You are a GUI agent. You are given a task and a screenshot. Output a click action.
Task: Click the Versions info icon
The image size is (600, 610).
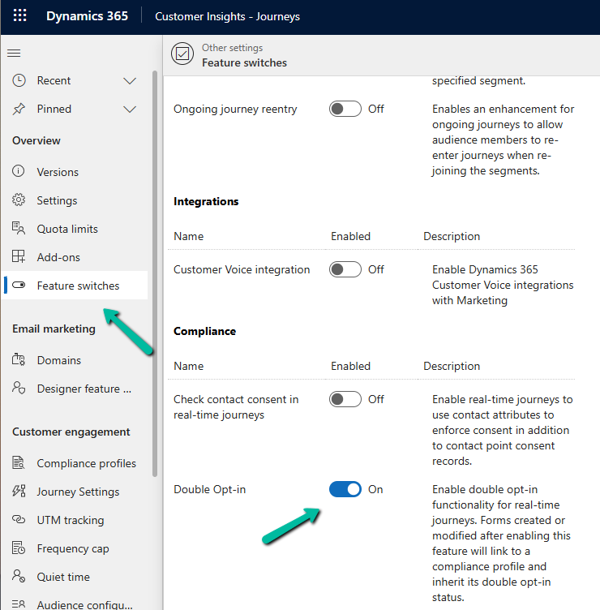point(19,172)
